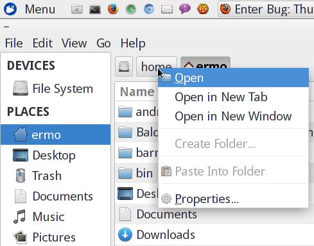Open Trash in the sidebar
The width and height of the screenshot is (314, 246).
(x=56, y=176)
